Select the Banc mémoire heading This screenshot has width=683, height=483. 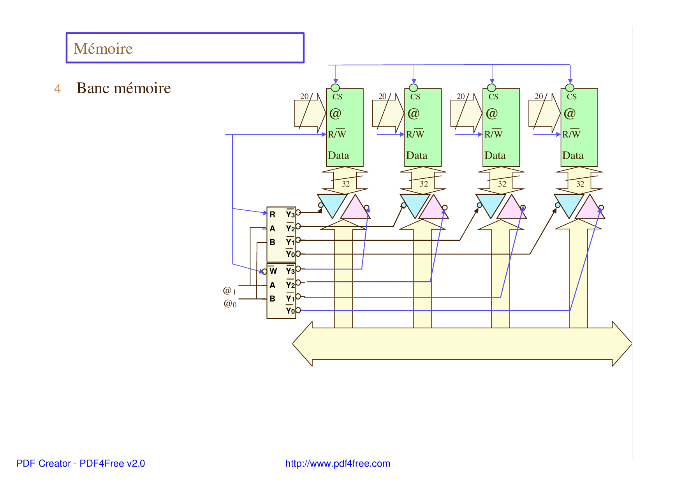pos(123,88)
